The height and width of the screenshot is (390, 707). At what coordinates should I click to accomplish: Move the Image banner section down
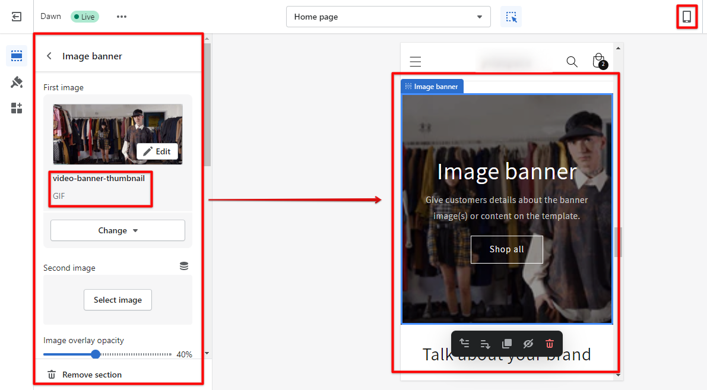point(485,343)
